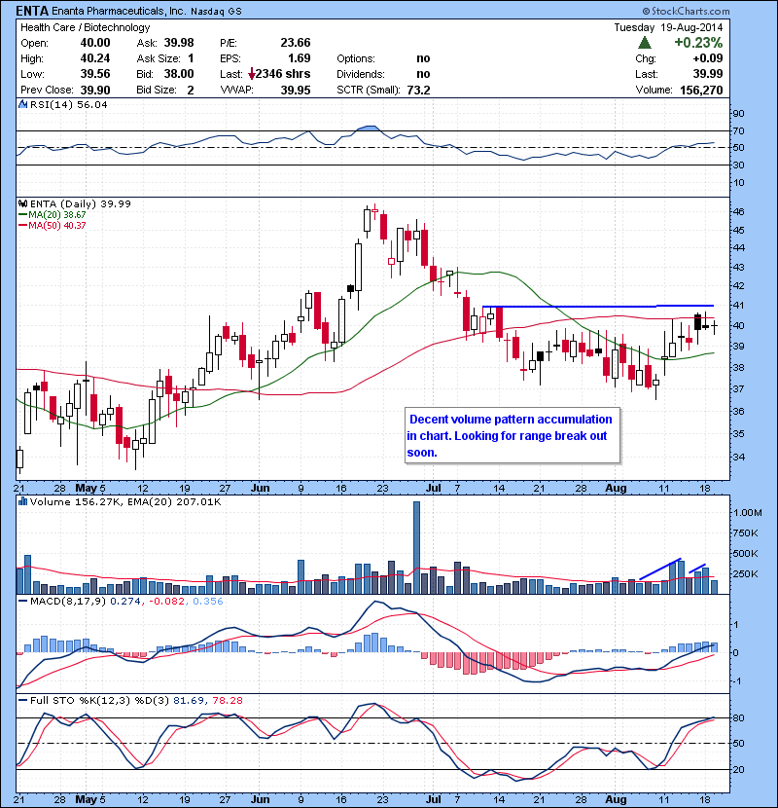Click the date Tuesday 19-Aug-2014
Viewport: 778px width, 808px height.
668,27
